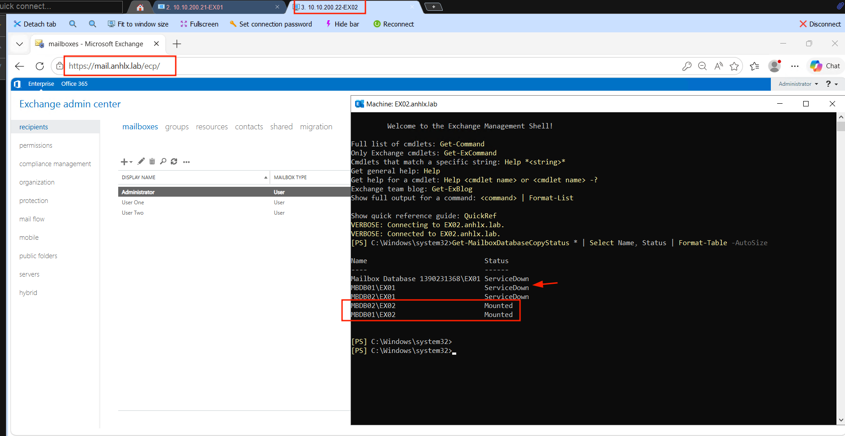The image size is (845, 436).
Task: Open Copilot Chat button
Action: [x=825, y=66]
